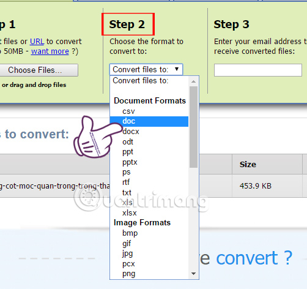Screen dimensions: 307x289
Task: Pick odt in the format dropdown
Action: (x=149, y=142)
